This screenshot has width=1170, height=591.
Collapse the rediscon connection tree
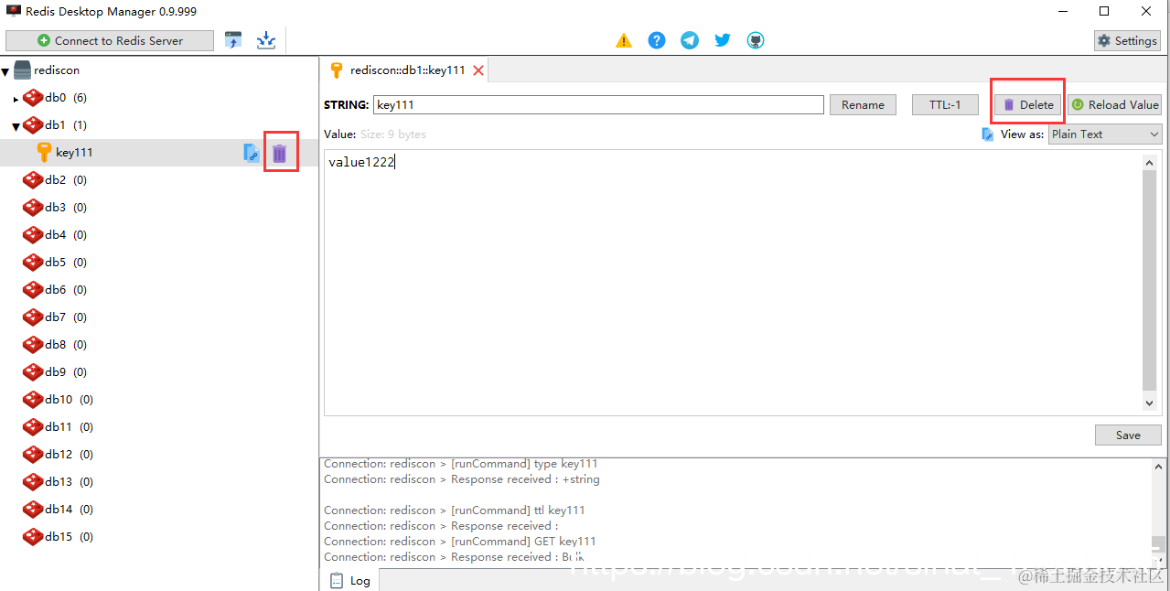[x=5, y=71]
